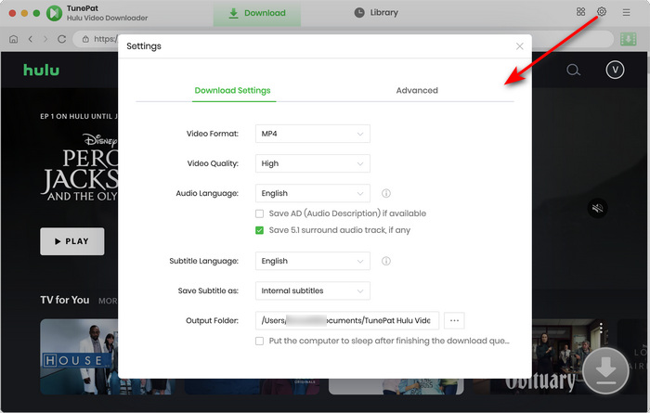
Task: Click the round floating download button
Action: pyautogui.click(x=605, y=370)
